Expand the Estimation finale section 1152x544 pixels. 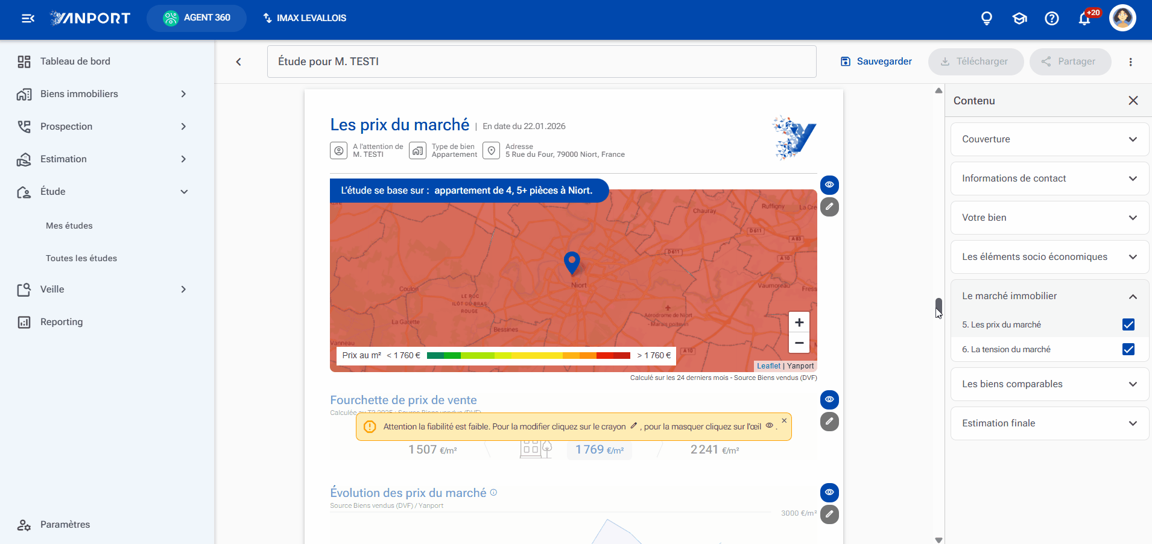point(1049,423)
